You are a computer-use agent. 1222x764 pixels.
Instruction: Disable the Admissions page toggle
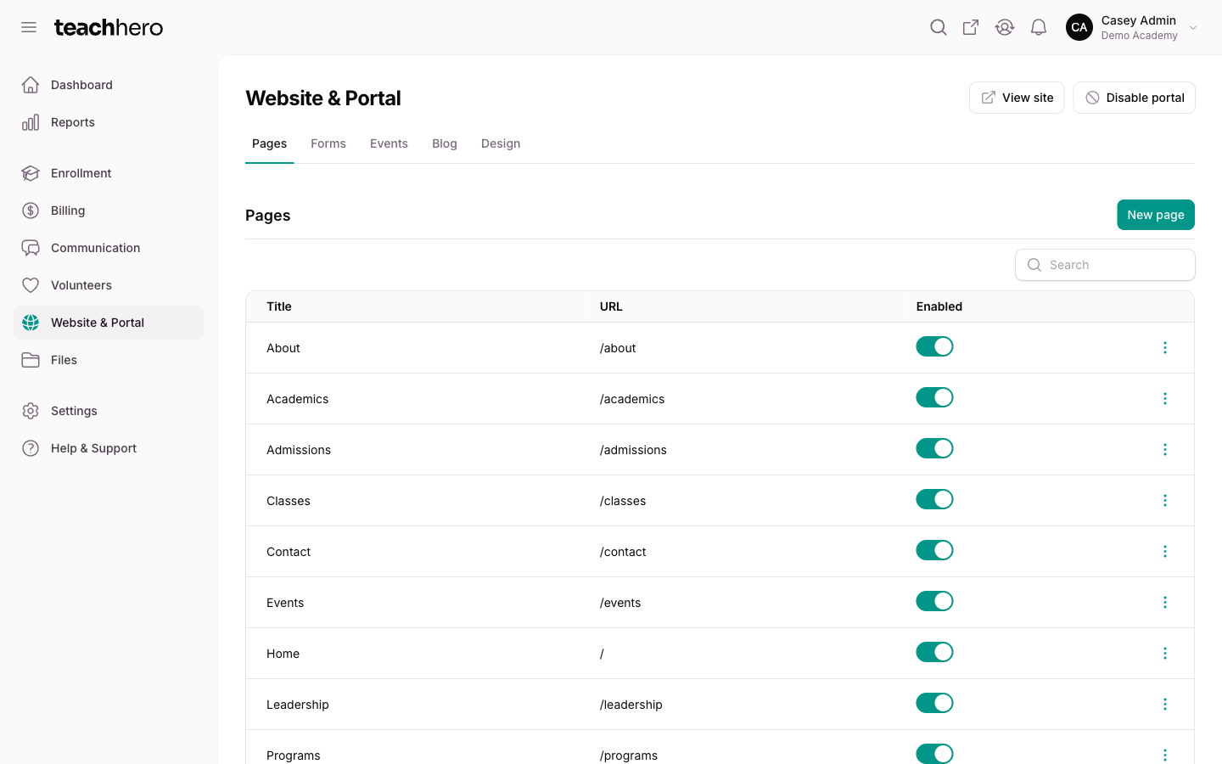(x=934, y=448)
